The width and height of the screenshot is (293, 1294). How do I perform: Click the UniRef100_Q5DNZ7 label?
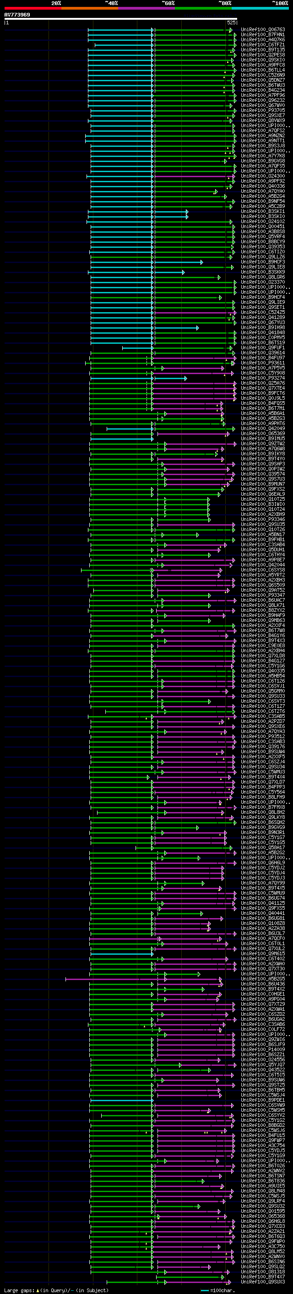click(x=262, y=80)
